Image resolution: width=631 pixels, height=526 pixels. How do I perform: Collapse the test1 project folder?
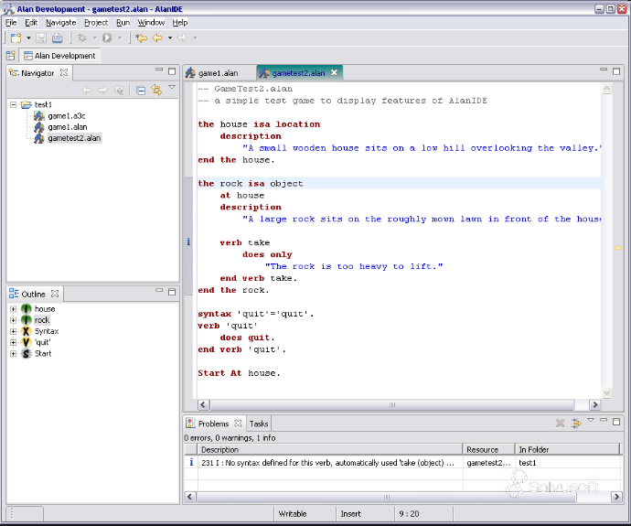[14, 105]
